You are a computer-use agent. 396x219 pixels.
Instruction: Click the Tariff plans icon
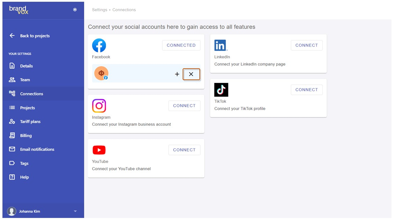12,121
